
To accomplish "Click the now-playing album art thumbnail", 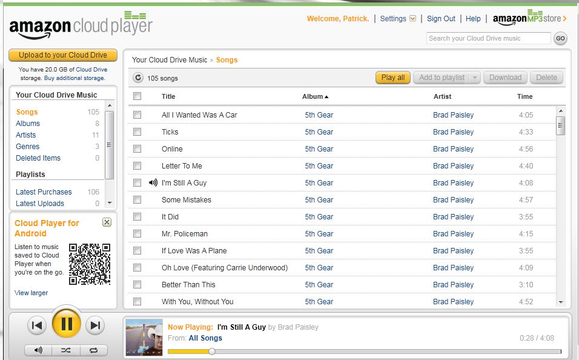I will (x=144, y=338).
